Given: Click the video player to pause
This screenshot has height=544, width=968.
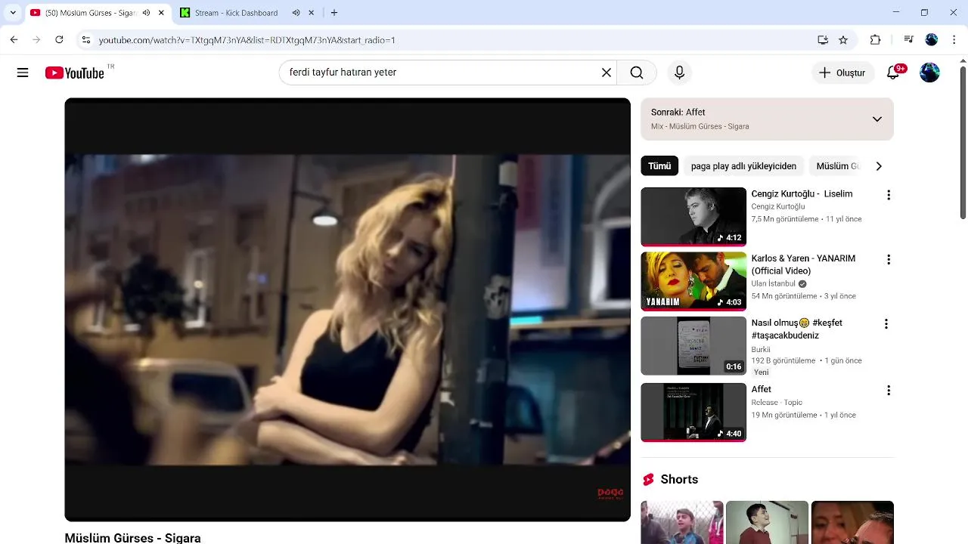Looking at the screenshot, I should (347, 309).
